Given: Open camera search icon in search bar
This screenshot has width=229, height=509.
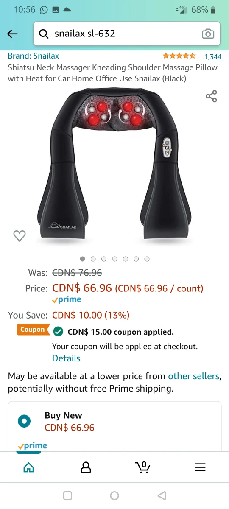Looking at the screenshot, I should [208, 34].
